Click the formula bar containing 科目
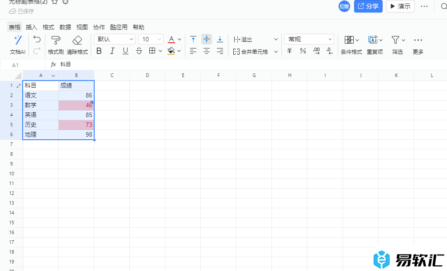The width and height of the screenshot is (447, 271). pos(245,65)
